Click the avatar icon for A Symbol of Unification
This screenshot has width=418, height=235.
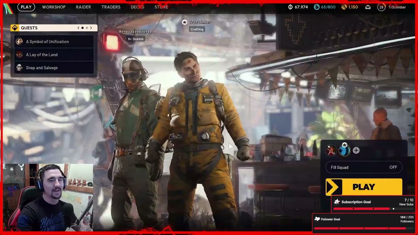(x=19, y=41)
